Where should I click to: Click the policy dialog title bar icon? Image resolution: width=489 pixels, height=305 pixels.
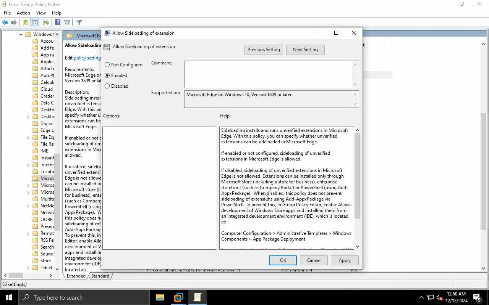coord(107,33)
